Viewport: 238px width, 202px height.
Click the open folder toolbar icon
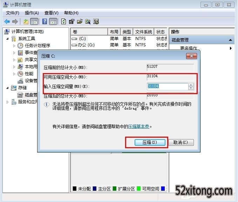point(80,21)
